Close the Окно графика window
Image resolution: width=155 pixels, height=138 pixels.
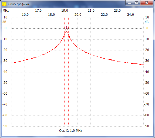click(147, 3)
